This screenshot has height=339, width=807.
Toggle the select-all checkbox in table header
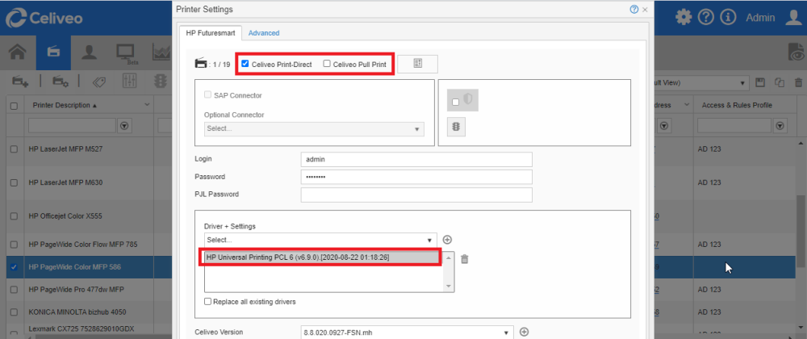15,106
